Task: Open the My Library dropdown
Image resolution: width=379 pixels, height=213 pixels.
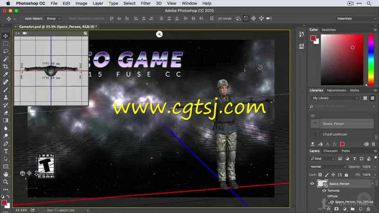Action: click(x=335, y=98)
